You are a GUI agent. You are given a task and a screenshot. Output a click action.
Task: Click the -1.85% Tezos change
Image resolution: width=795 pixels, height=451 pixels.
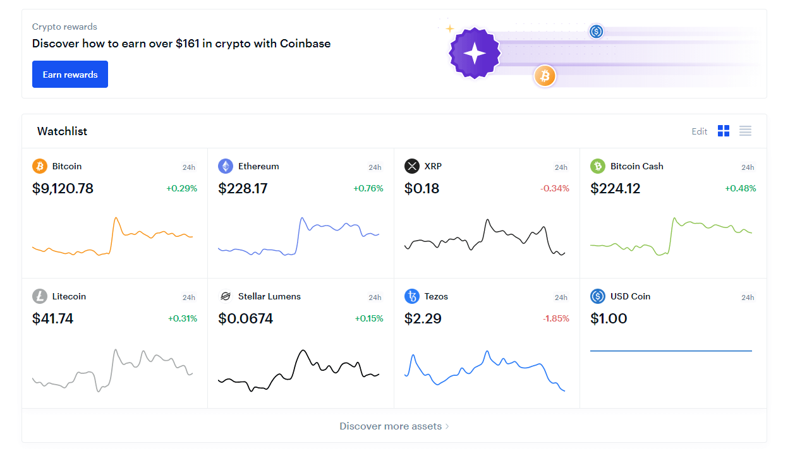(x=555, y=318)
